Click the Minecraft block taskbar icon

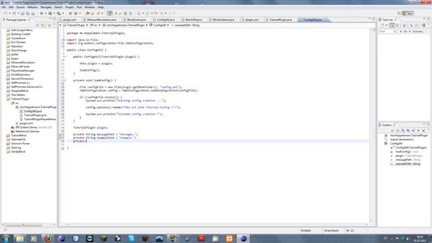pyautogui.click(x=103, y=238)
